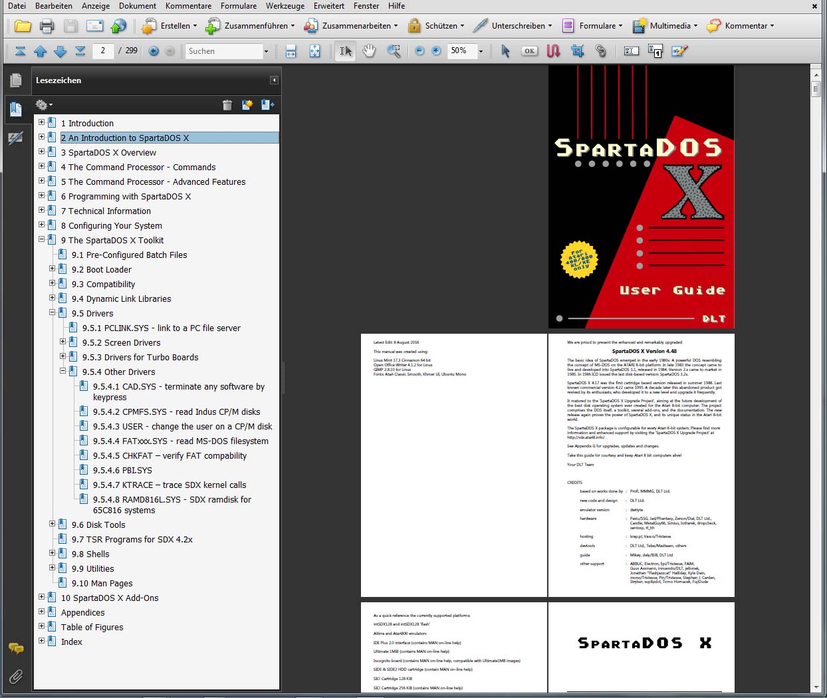The height and width of the screenshot is (698, 827).
Task: Click the Suchen search field
Action: pyautogui.click(x=224, y=51)
